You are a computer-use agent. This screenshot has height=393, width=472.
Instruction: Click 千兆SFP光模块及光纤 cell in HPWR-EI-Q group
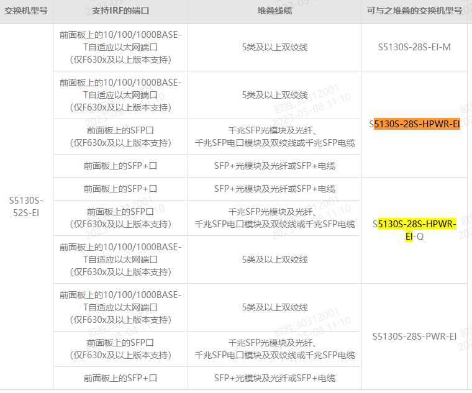(x=275, y=218)
